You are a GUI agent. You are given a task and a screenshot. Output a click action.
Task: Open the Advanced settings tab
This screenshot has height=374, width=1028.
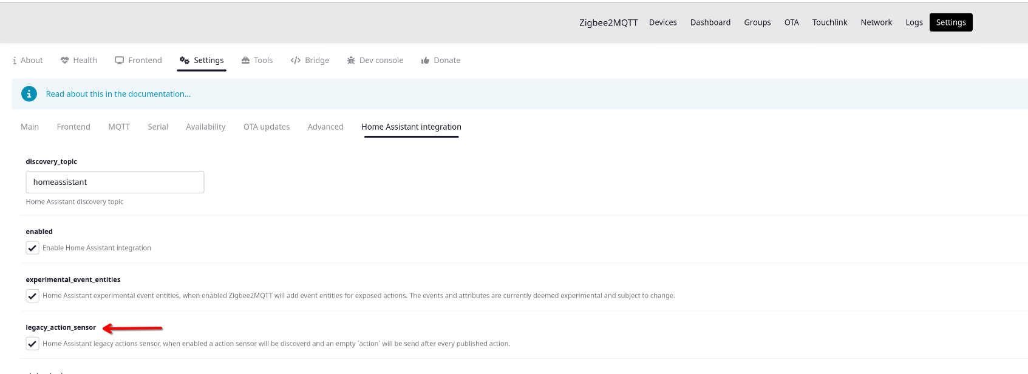pyautogui.click(x=325, y=127)
